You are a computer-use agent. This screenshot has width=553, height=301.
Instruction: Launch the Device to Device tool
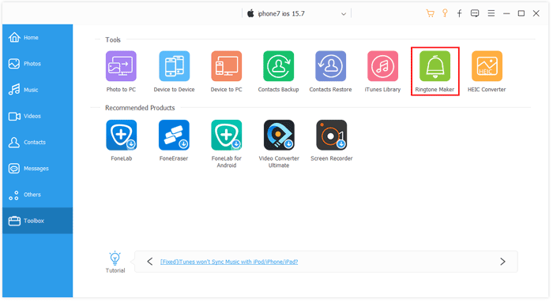(x=175, y=66)
